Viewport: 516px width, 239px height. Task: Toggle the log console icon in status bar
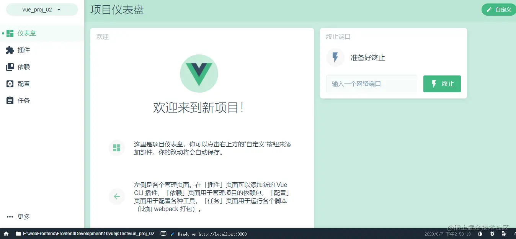coord(163,234)
